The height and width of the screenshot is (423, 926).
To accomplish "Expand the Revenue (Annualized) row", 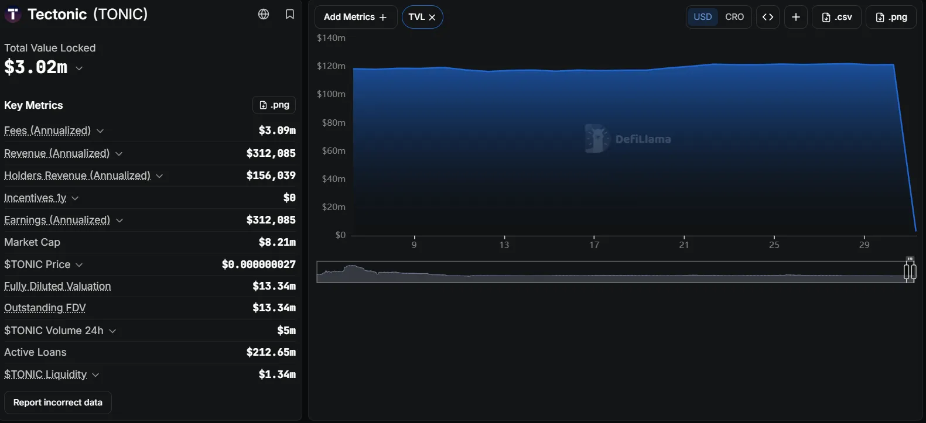I will tap(119, 154).
